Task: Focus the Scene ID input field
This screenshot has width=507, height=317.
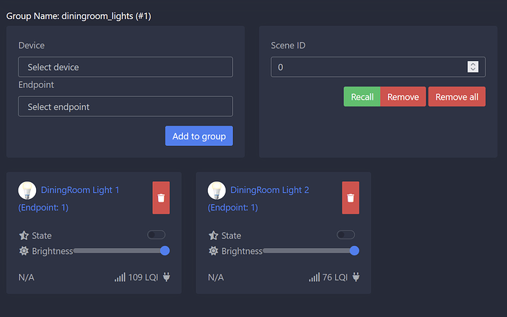Action: point(367,67)
